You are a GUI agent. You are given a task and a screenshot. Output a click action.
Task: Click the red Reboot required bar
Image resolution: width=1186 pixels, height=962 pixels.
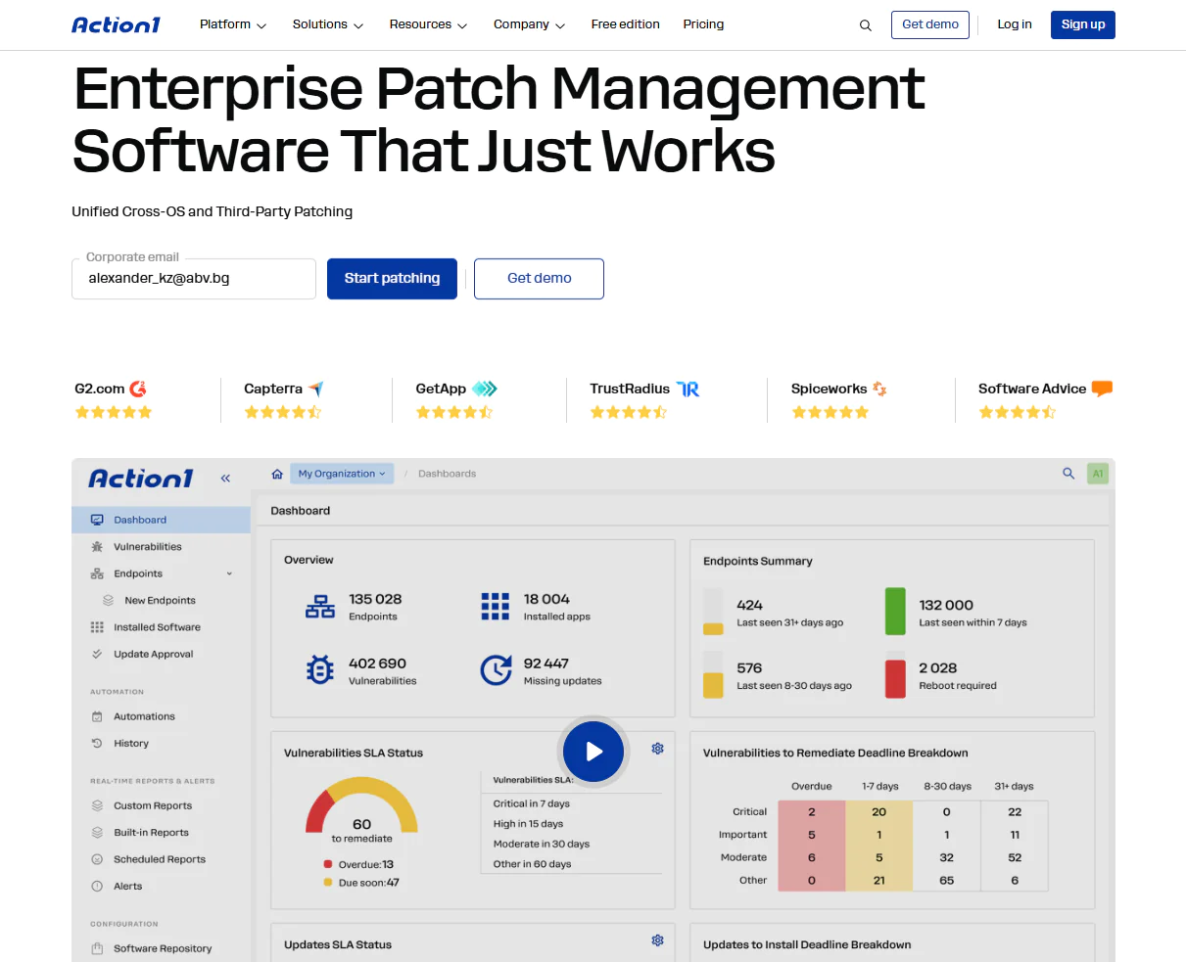pyautogui.click(x=895, y=678)
